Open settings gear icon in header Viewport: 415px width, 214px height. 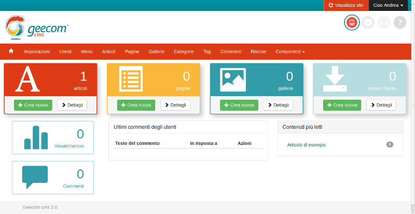click(x=368, y=22)
